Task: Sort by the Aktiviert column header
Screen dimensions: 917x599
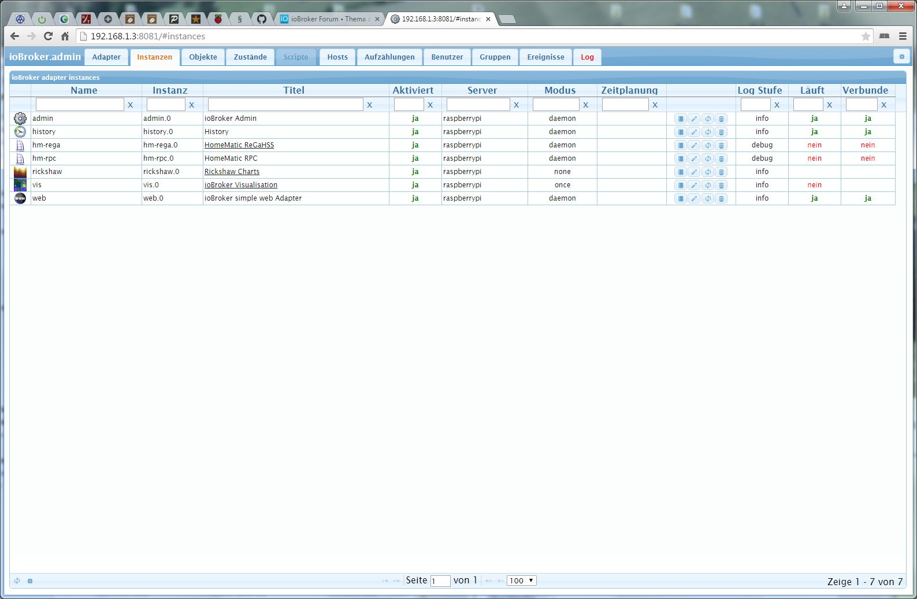Action: click(x=413, y=90)
